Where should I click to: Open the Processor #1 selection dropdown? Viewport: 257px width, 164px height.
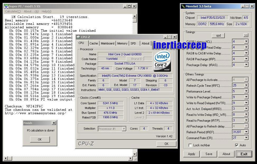pyautogui.click(x=124, y=129)
